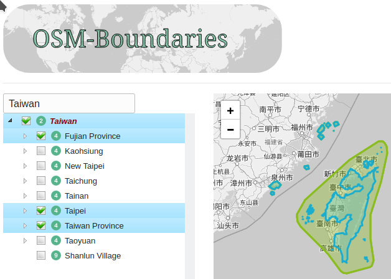The image size is (391, 279).
Task: Expand the Taoyuan node
Action: pos(25,241)
